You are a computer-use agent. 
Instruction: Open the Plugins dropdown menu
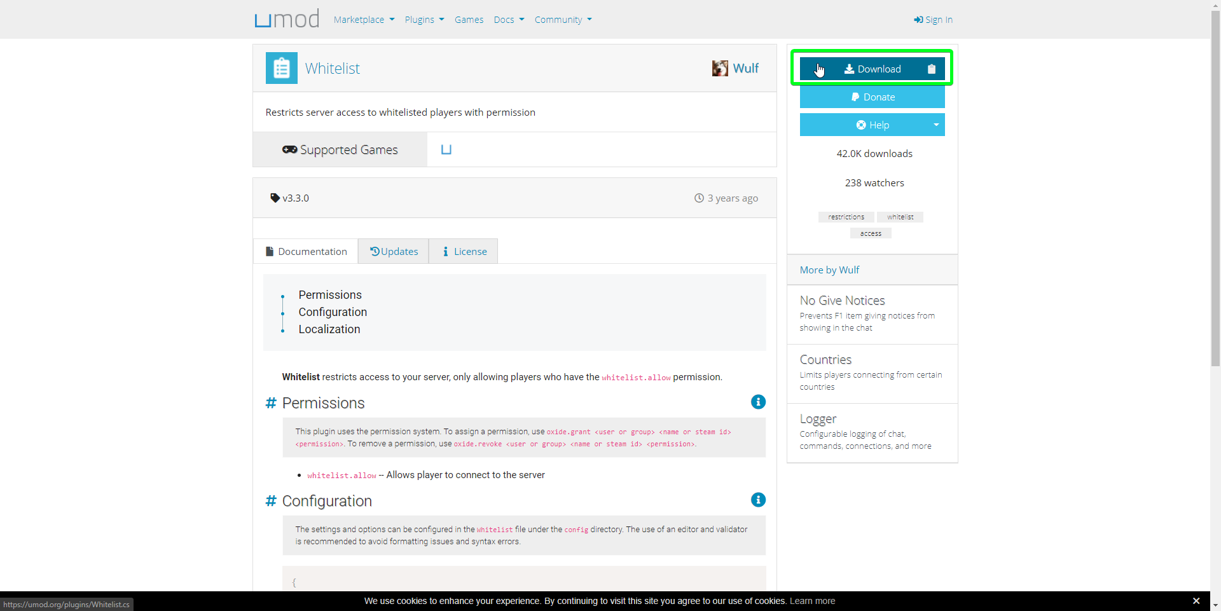coord(424,20)
